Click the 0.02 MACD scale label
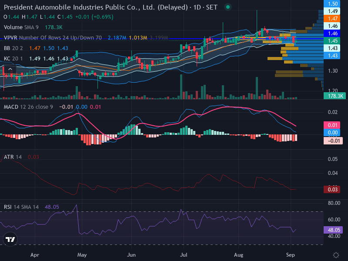 [333, 112]
